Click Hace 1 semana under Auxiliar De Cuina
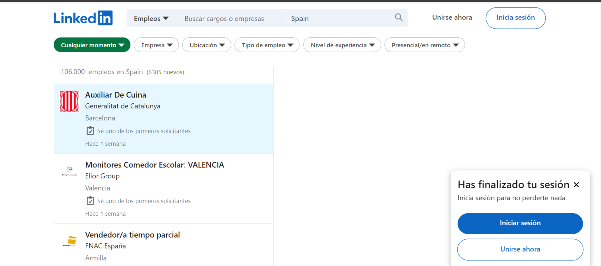The image size is (601, 266). pyautogui.click(x=105, y=144)
